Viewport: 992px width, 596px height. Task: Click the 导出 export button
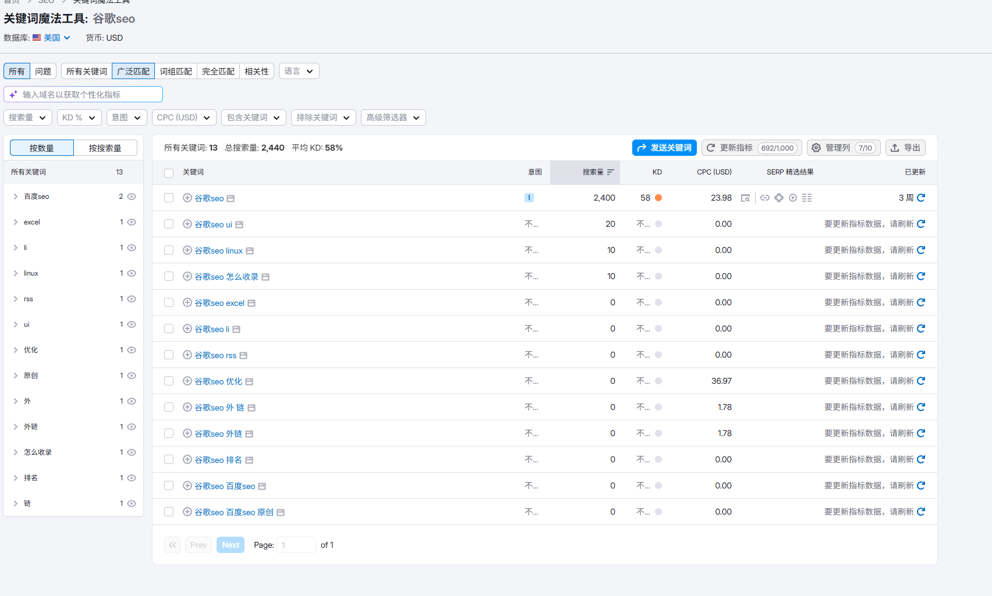[905, 148]
